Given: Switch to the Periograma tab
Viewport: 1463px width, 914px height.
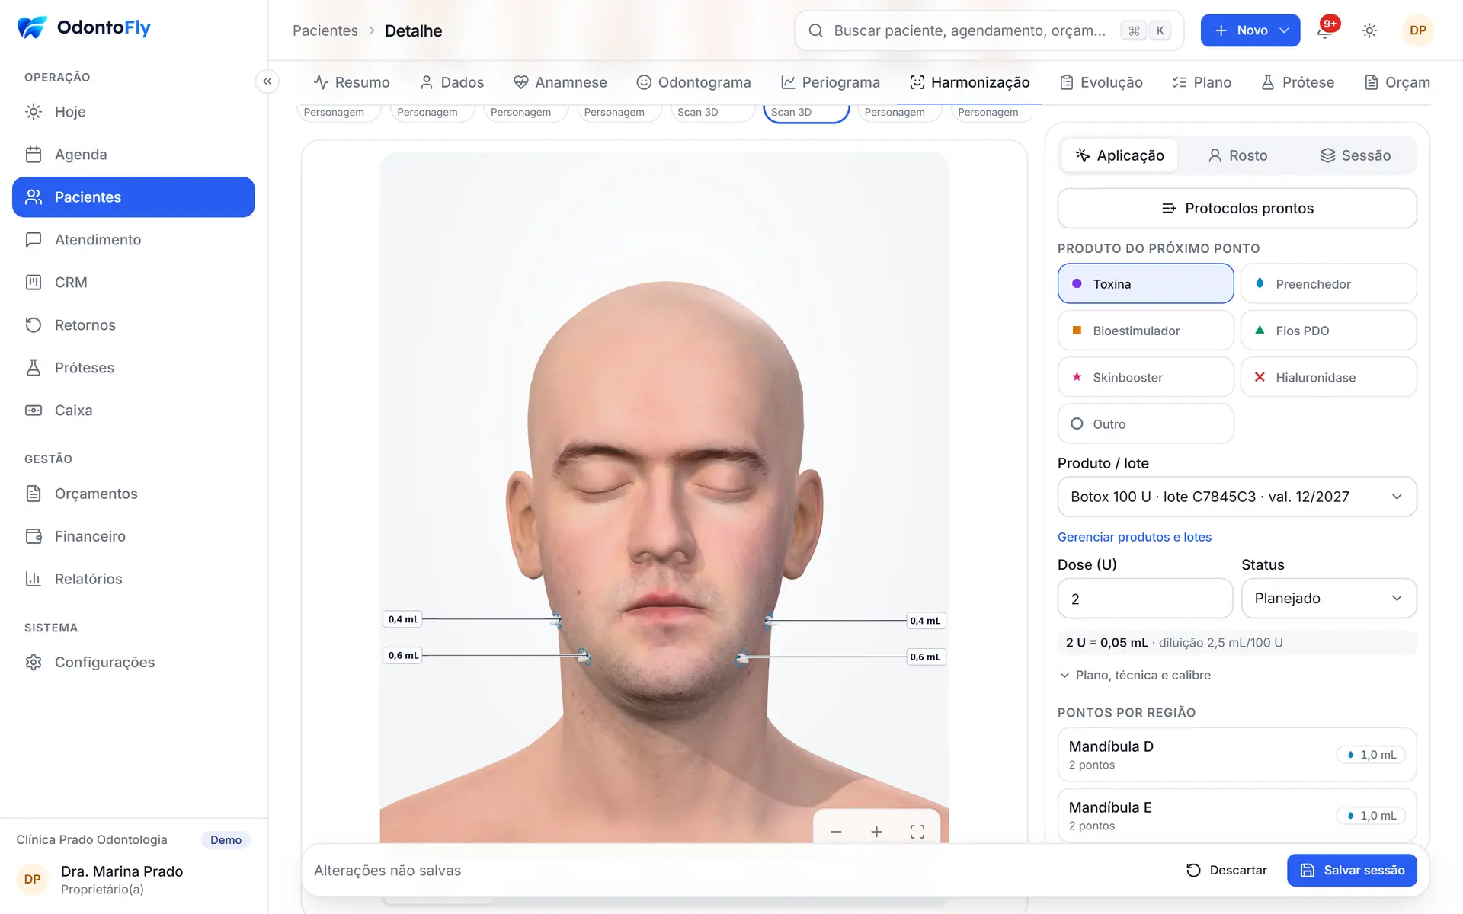Looking at the screenshot, I should pyautogui.click(x=830, y=82).
